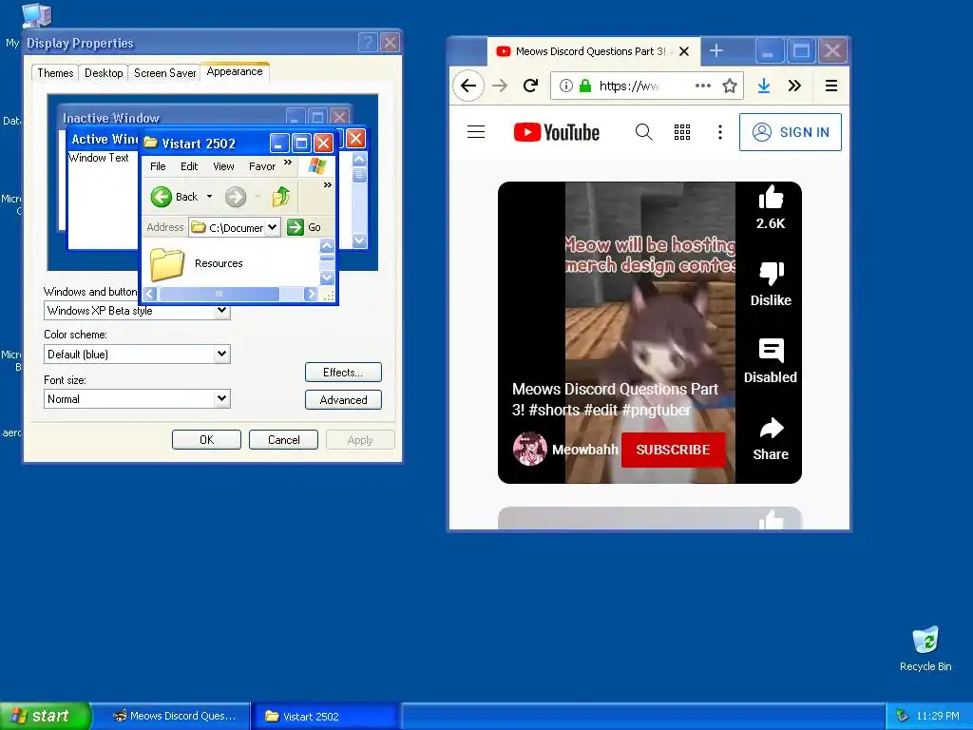Click the system tray clock
The height and width of the screenshot is (730, 973).
(937, 716)
